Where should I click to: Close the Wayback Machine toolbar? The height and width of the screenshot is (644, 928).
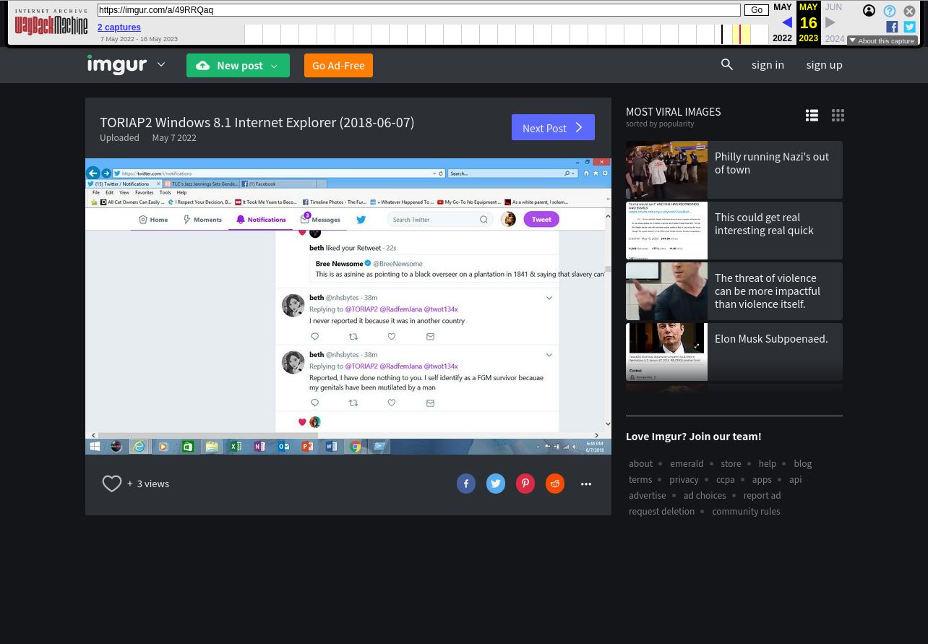coord(909,11)
